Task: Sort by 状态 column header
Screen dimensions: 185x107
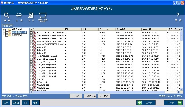Action: [x=90, y=29]
